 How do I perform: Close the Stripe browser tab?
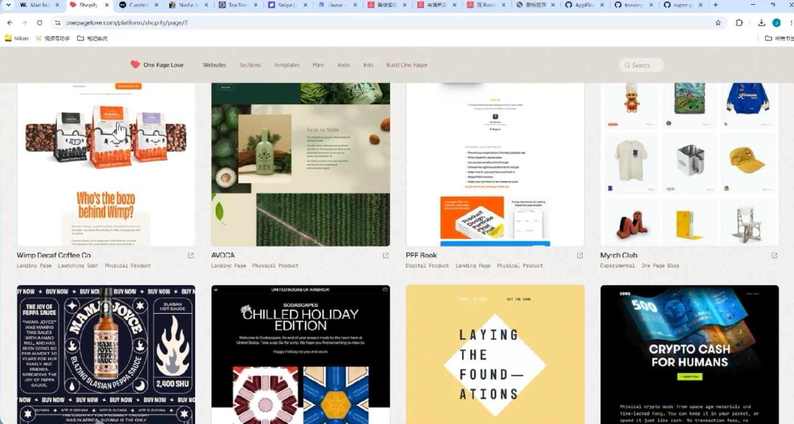305,5
